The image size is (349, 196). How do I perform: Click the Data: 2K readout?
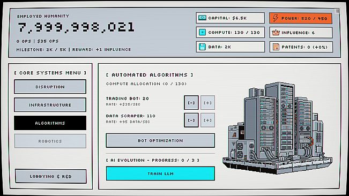(230, 47)
